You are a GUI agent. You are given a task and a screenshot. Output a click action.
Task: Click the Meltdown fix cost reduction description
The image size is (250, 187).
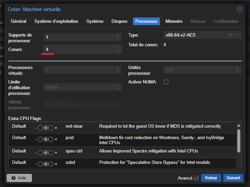(162, 140)
